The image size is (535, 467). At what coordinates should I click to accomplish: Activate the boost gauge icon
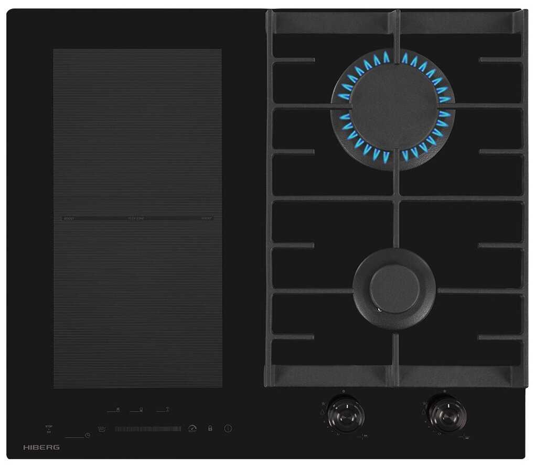click(x=192, y=428)
